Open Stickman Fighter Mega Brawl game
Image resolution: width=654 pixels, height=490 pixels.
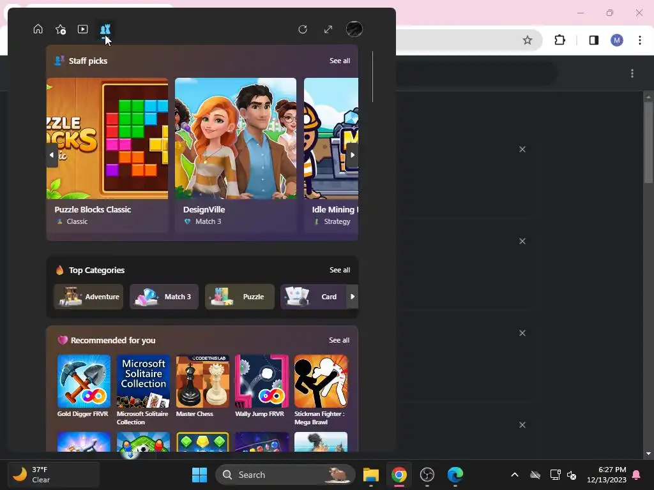point(321,390)
